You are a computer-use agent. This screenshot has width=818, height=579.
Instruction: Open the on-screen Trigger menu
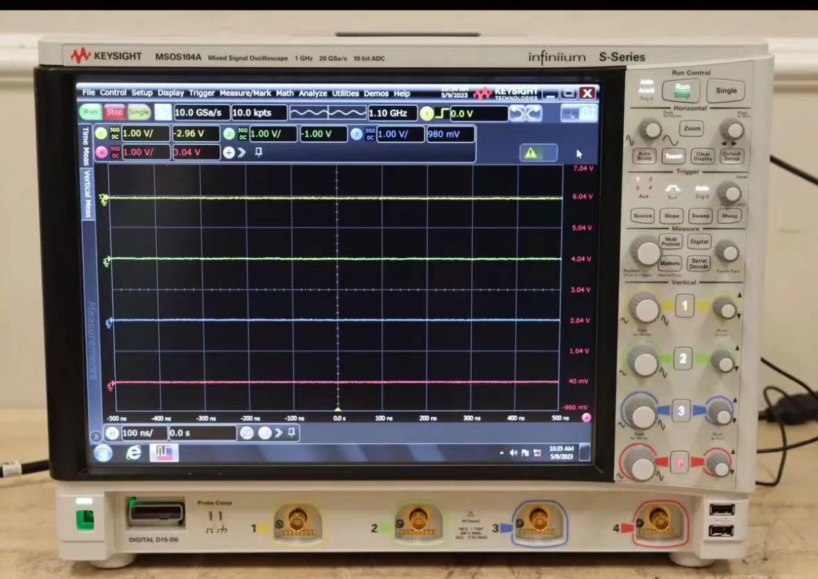point(202,93)
